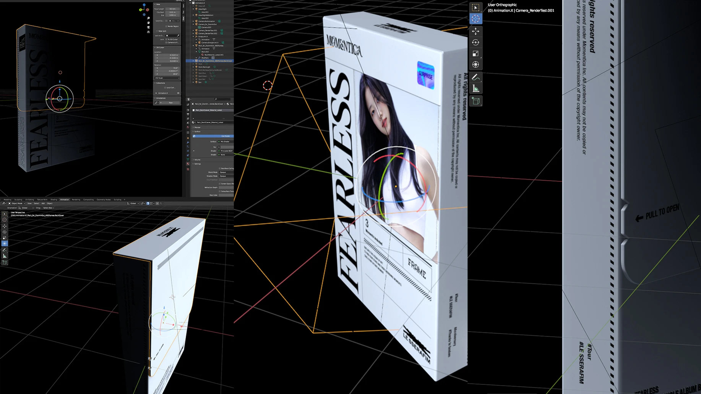This screenshot has width=701, height=394.
Task: Toggle the Local Camera checkbox
Action: click(166, 21)
